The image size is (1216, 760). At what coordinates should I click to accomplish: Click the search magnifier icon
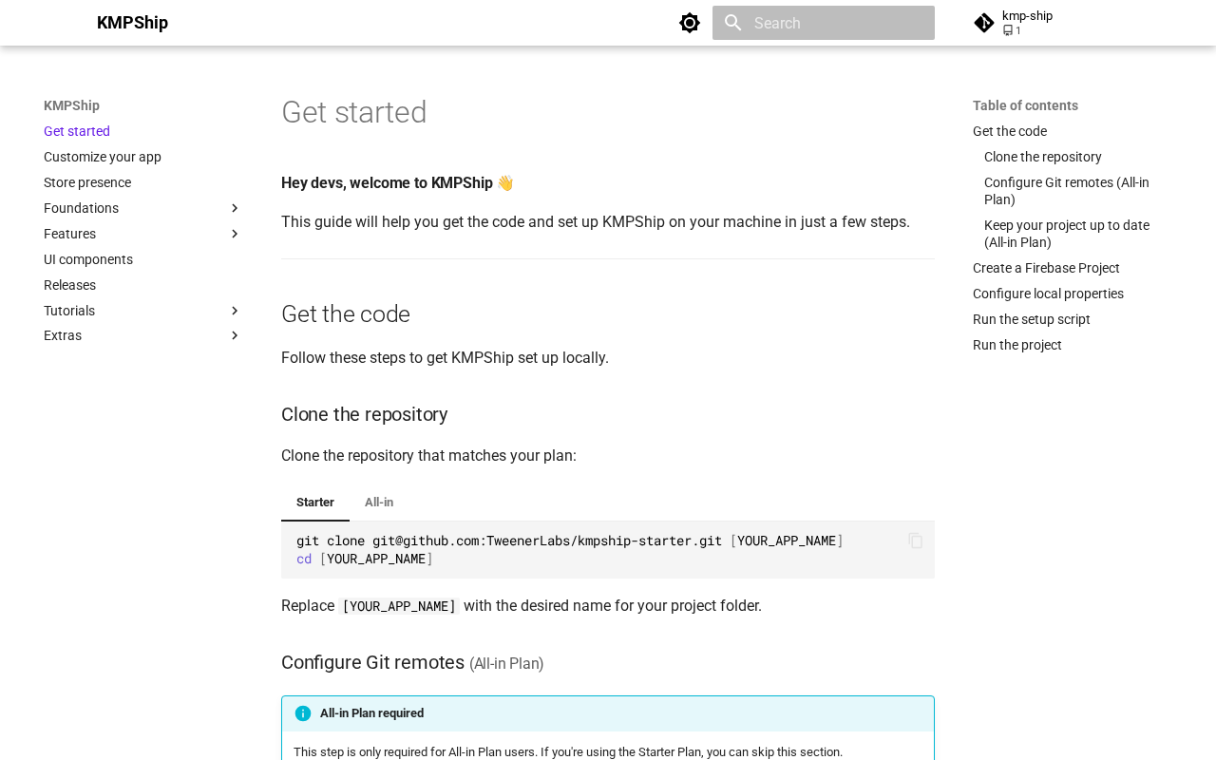click(x=732, y=23)
